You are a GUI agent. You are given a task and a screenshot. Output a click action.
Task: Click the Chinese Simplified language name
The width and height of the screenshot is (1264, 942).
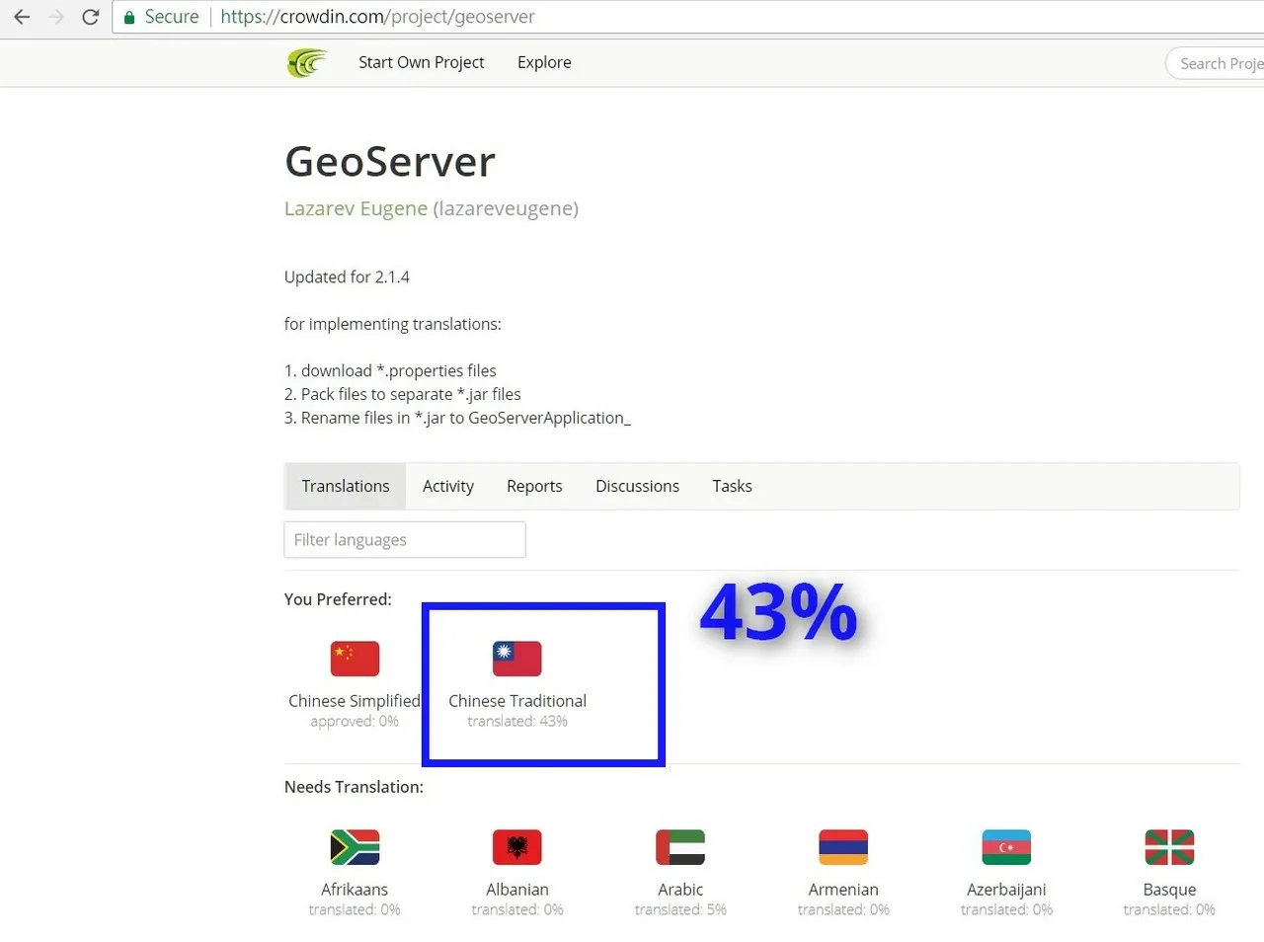(x=355, y=701)
